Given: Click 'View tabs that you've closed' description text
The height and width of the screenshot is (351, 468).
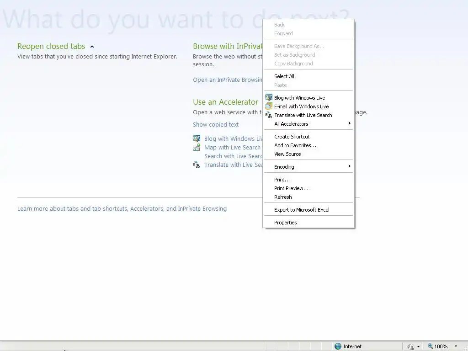Looking at the screenshot, I should coord(97,56).
